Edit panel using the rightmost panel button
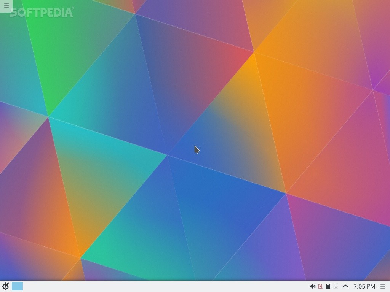The height and width of the screenshot is (292, 390). tap(383, 286)
